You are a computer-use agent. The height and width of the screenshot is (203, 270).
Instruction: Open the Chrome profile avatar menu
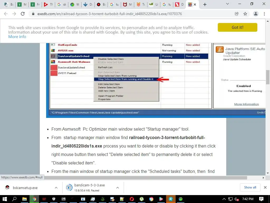pos(256,14)
